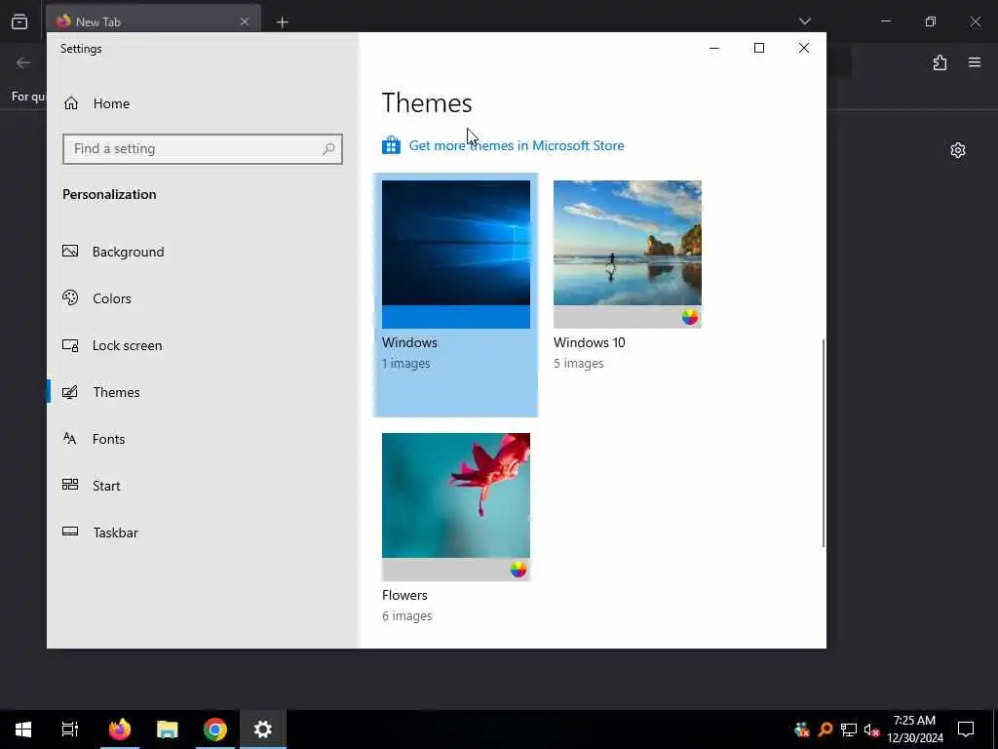Open Get more themes in Microsoft Store link
This screenshot has width=998, height=749.
(x=517, y=146)
